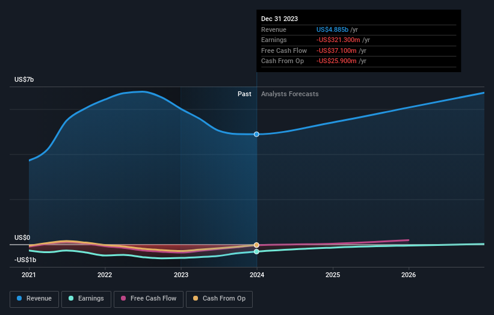Toggle the Free Cash Flow legend button
This screenshot has width=494, height=315.
[149, 299]
